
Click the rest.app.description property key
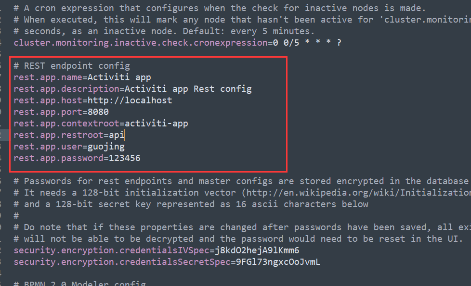click(x=66, y=89)
